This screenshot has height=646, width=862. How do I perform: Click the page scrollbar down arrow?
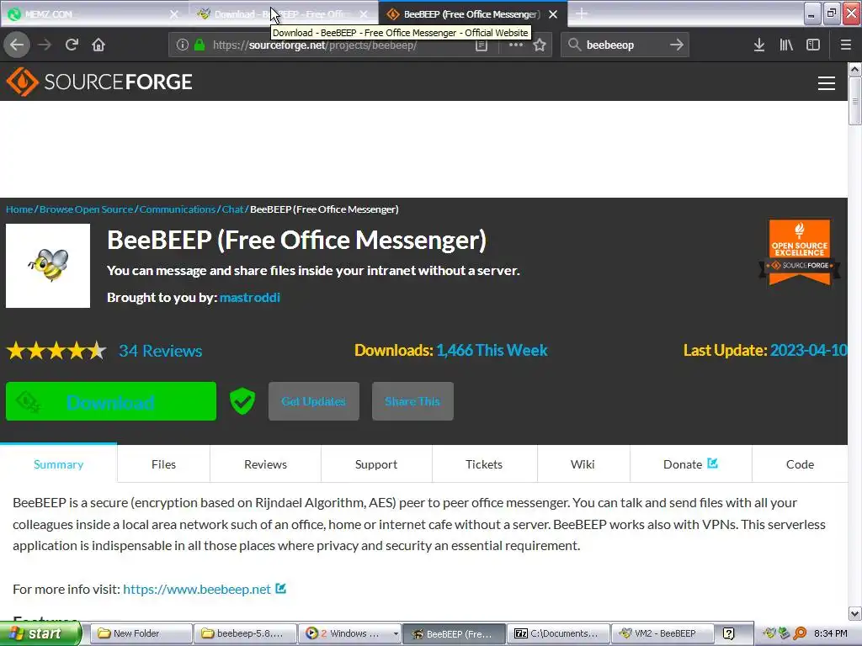[x=854, y=613]
